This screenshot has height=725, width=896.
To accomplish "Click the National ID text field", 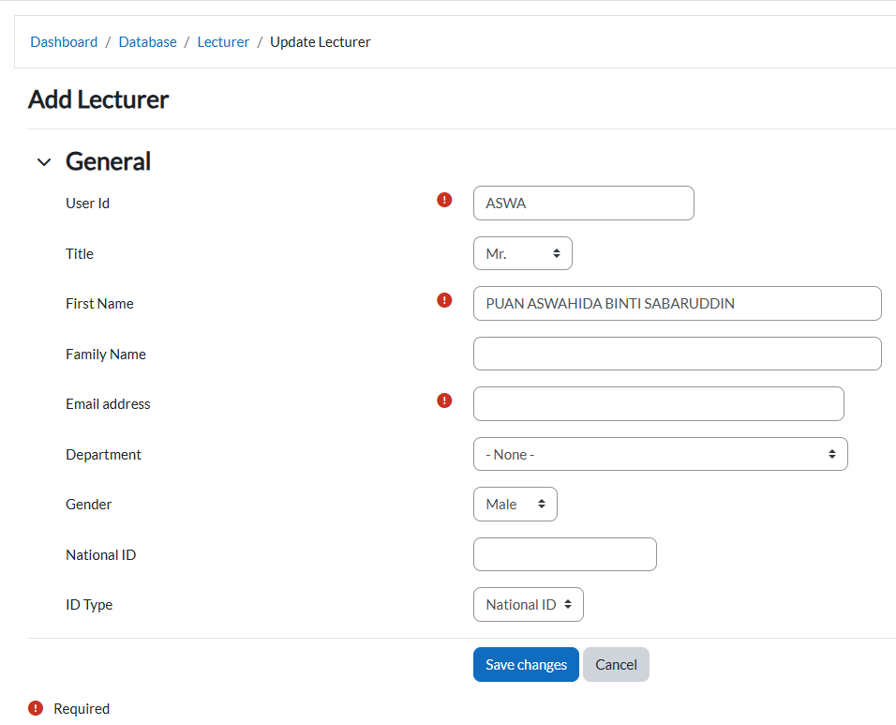I will coord(564,554).
